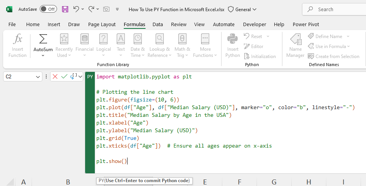The height and width of the screenshot is (186, 366).
Task: Click the workbook file name in title bar
Action: tap(176, 10)
